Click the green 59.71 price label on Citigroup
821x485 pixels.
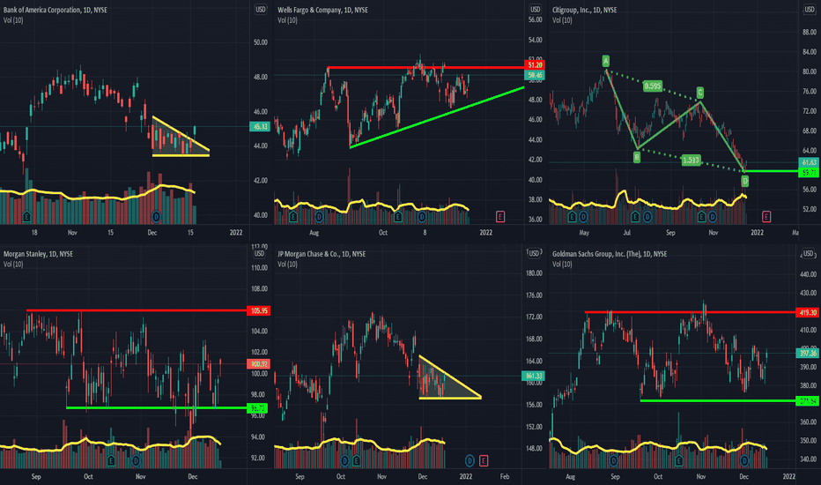point(809,172)
